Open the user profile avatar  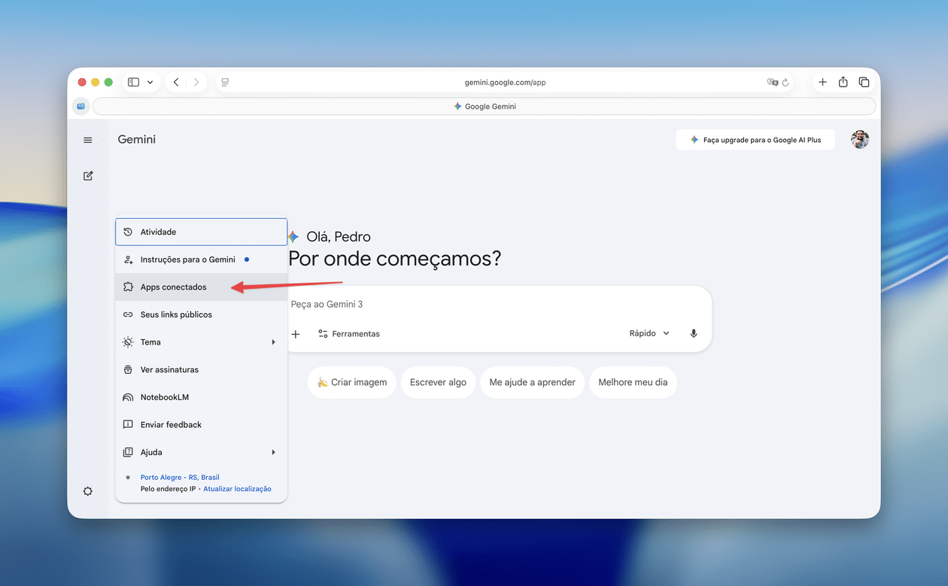pyautogui.click(x=859, y=140)
